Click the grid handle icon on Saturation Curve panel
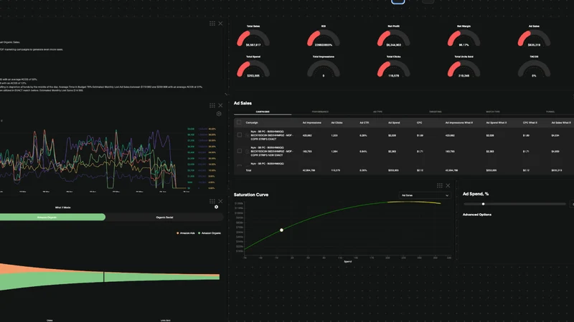 click(440, 185)
